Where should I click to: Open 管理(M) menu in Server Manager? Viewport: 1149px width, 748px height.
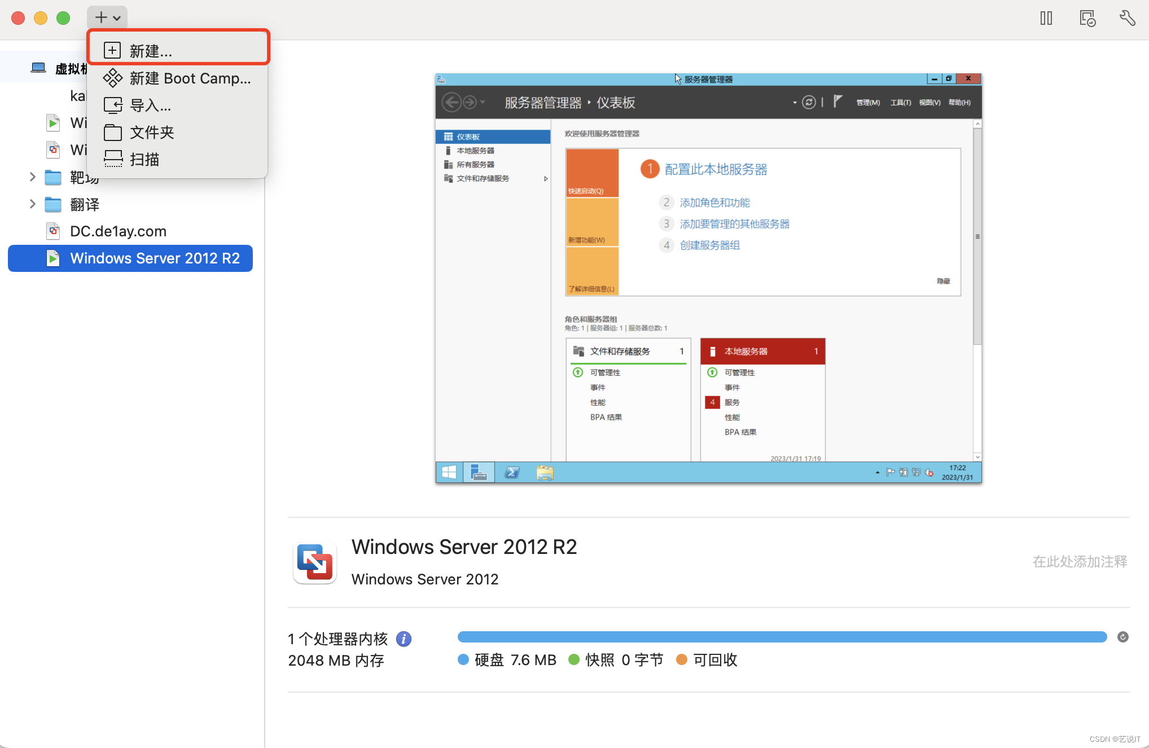868,102
